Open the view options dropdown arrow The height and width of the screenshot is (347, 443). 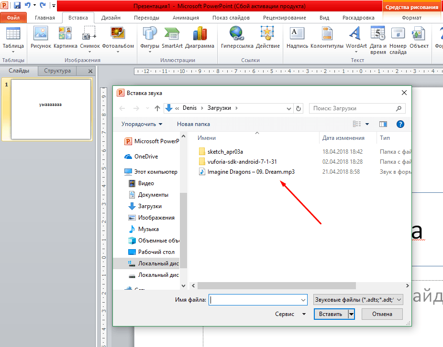pyautogui.click(x=367, y=124)
